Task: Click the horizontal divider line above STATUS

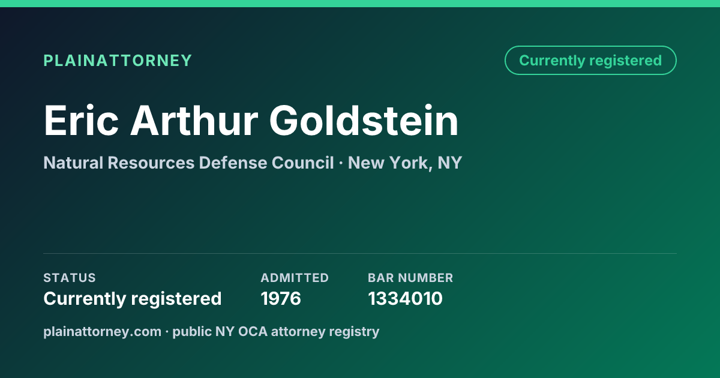Action: 360,253
